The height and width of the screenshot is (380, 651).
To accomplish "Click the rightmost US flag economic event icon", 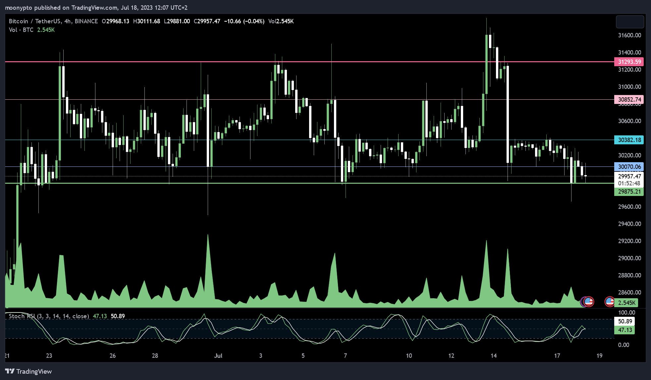I will coord(609,302).
